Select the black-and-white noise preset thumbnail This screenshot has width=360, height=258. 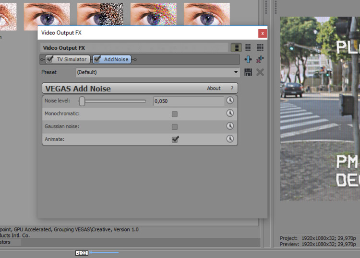[x=100, y=14]
